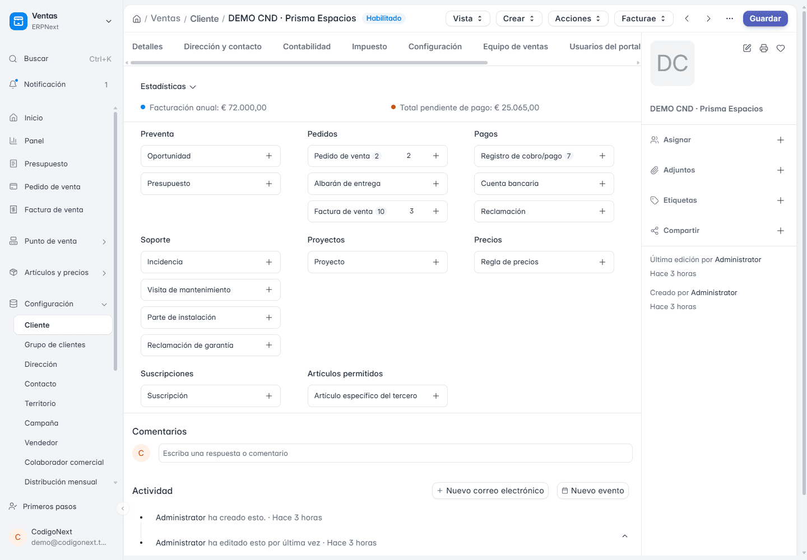
Task: Switch to Dirección y contacto tab
Action: pyautogui.click(x=222, y=46)
